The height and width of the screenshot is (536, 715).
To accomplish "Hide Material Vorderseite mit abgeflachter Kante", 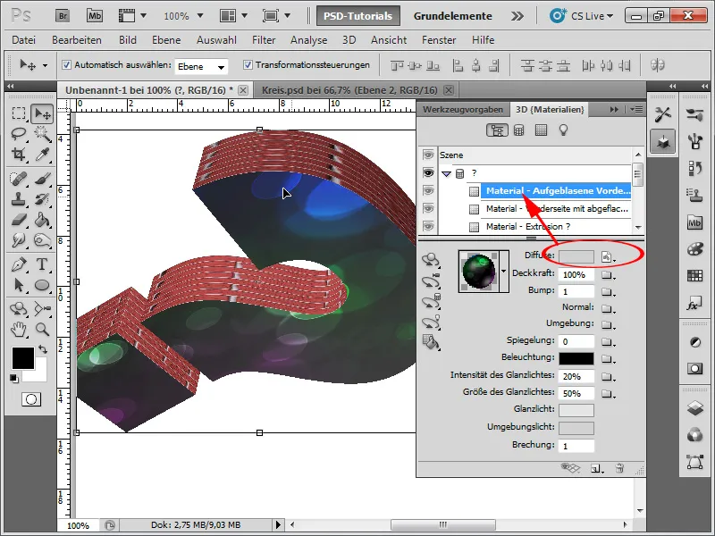I will (428, 208).
